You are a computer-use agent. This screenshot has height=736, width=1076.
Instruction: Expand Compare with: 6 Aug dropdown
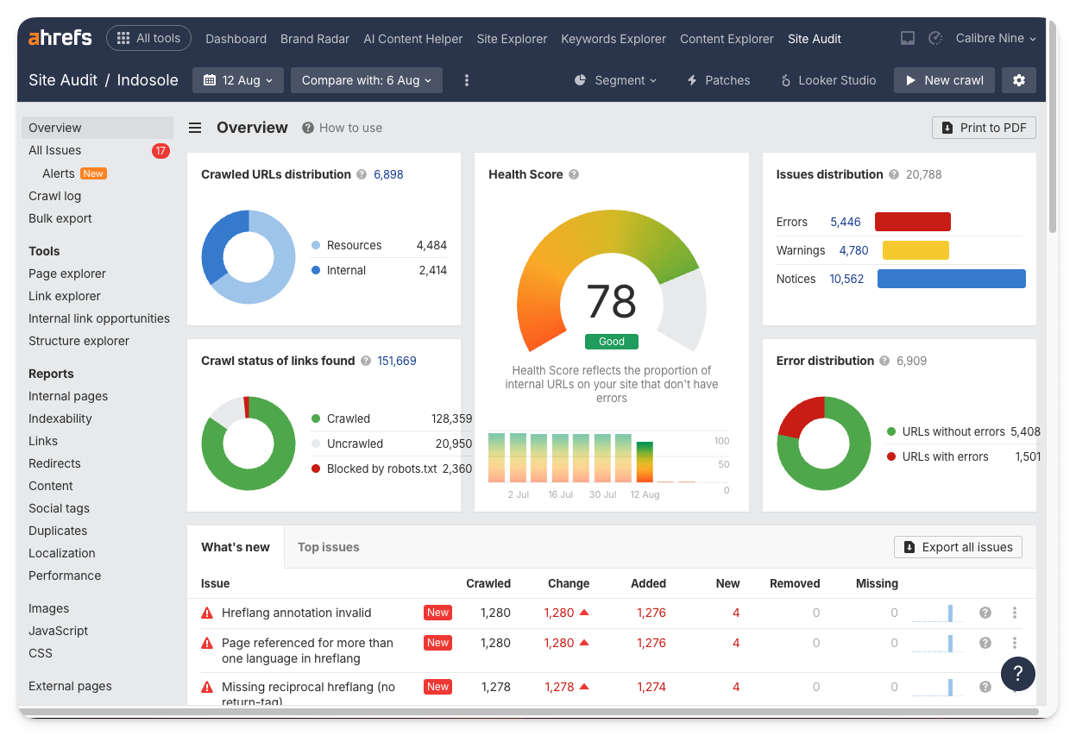[367, 80]
